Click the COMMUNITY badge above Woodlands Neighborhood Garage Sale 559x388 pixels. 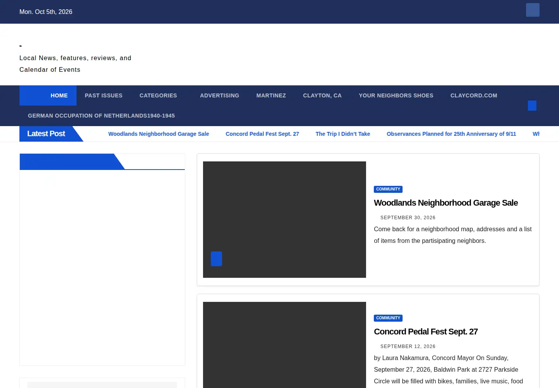pos(388,189)
